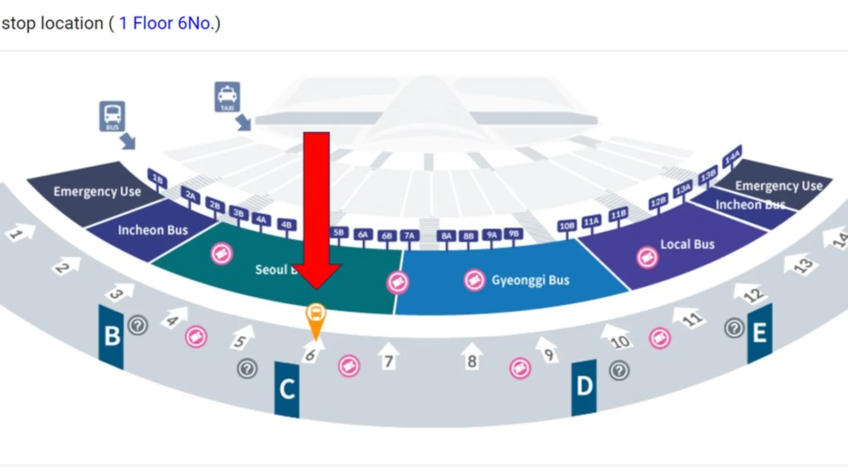Click the information icon next to gate E
This screenshot has width=848, height=471.
[x=734, y=328]
